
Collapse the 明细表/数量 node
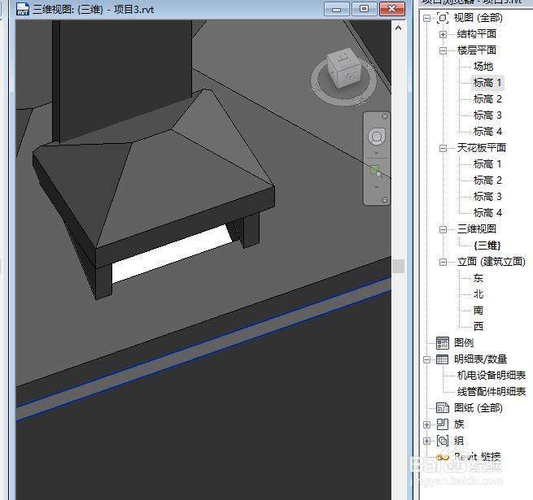pyautogui.click(x=426, y=359)
